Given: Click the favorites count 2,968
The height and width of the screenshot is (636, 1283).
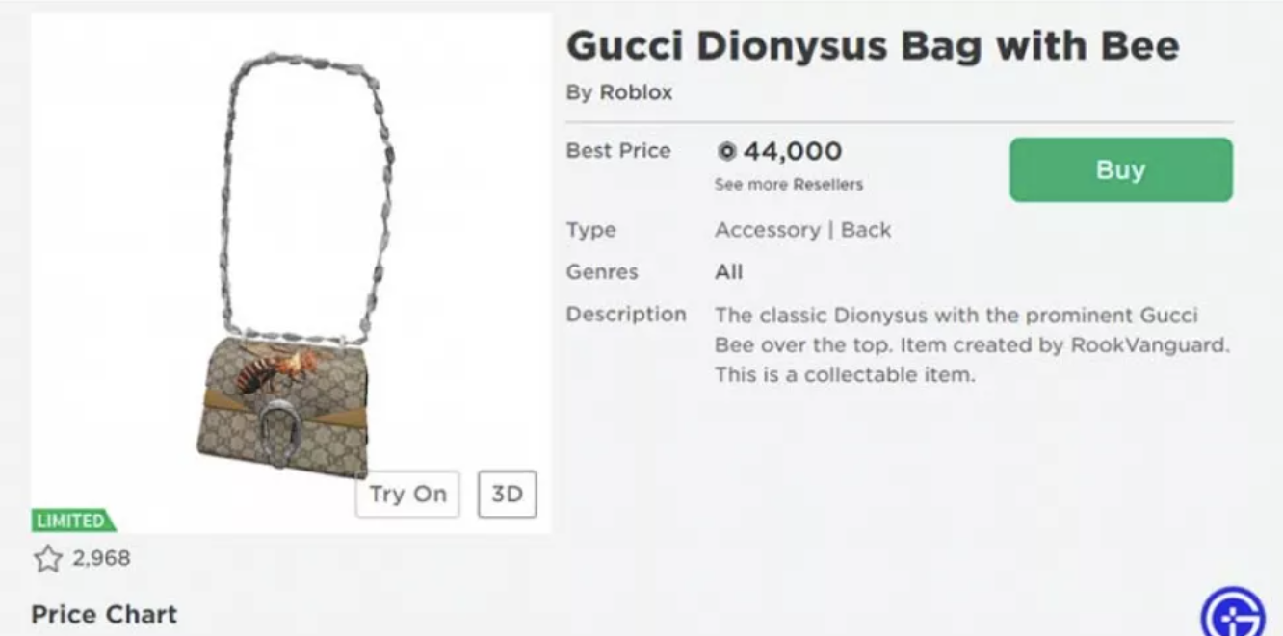Looking at the screenshot, I should point(100,558).
